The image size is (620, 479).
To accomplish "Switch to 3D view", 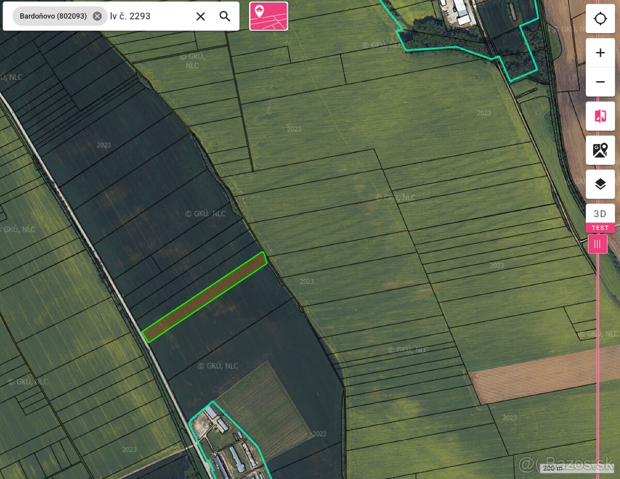I will (x=600, y=214).
